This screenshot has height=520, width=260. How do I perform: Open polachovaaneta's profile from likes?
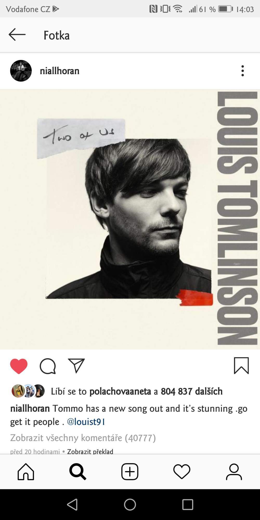[x=120, y=391]
